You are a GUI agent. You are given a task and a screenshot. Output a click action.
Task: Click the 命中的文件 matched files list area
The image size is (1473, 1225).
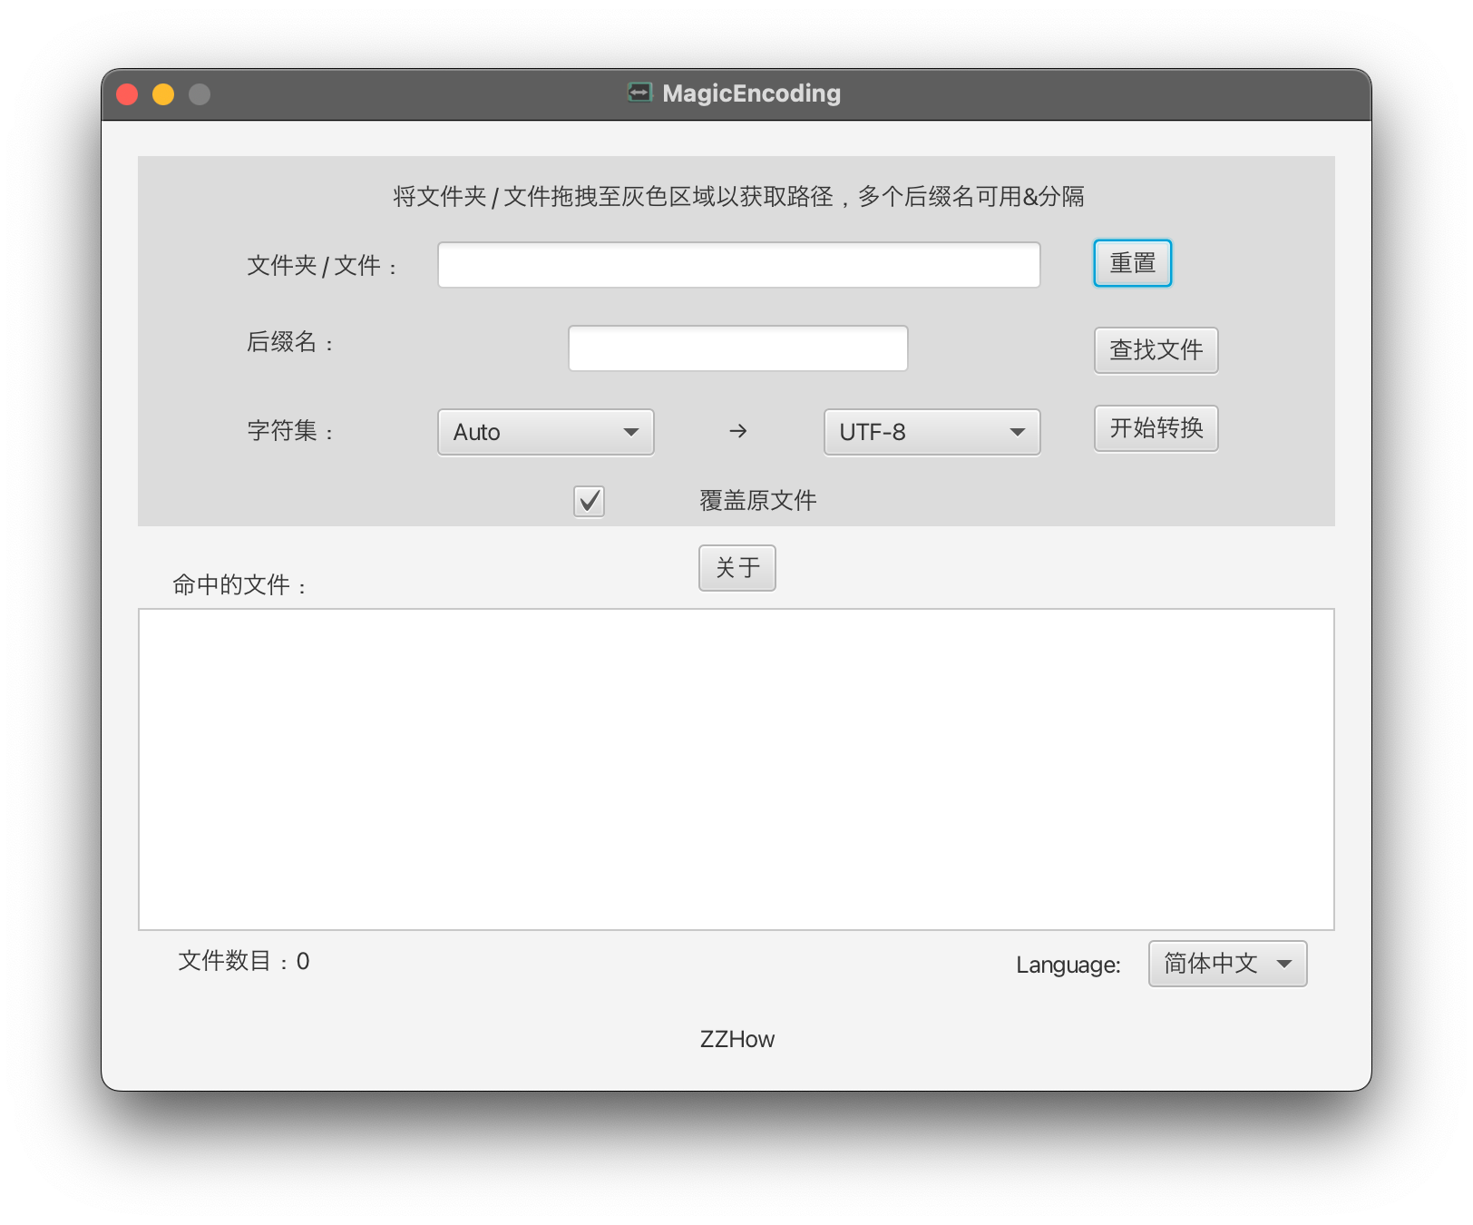736,769
